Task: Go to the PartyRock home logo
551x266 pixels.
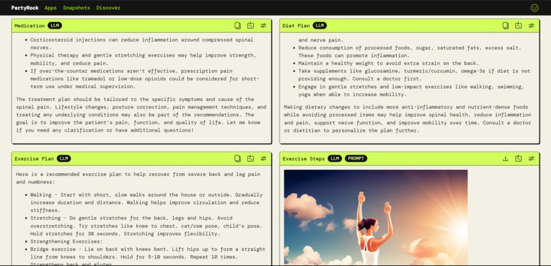Action: 25,8
